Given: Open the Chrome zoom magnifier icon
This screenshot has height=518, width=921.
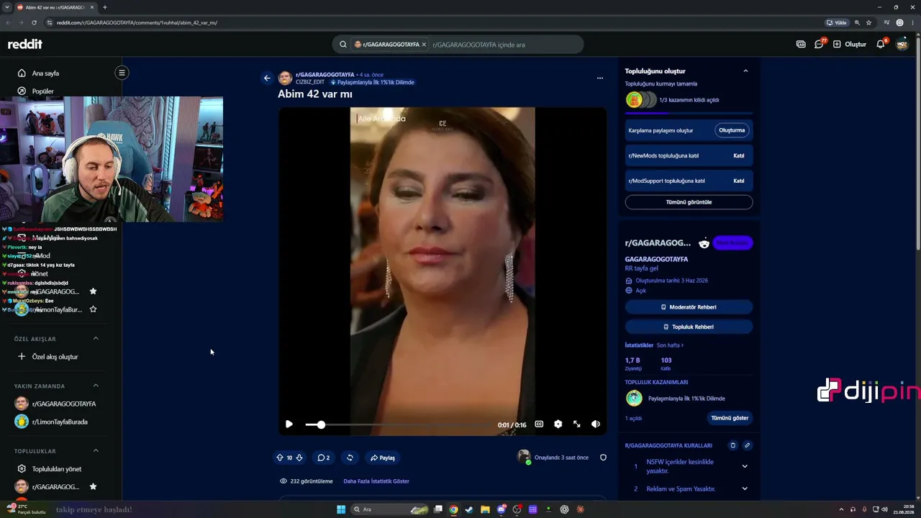Looking at the screenshot, I should coord(857,22).
